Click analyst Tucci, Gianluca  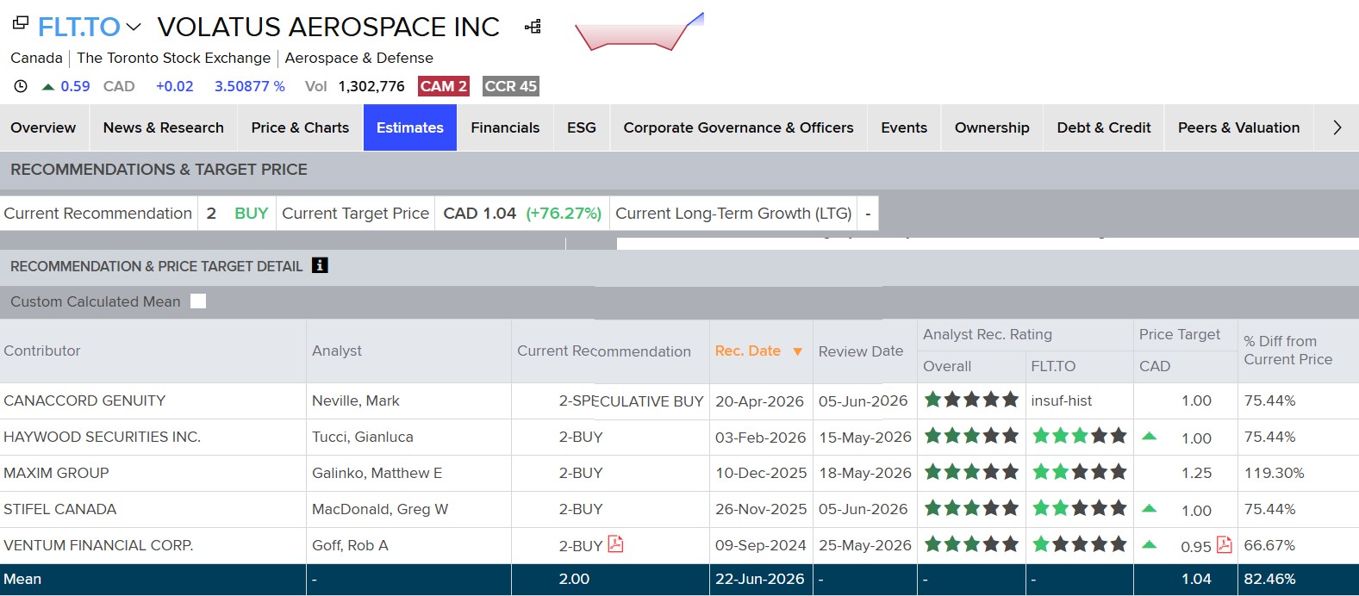363,437
